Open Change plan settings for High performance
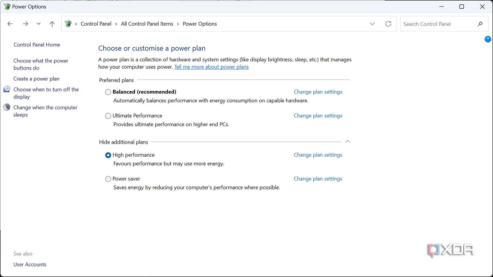This screenshot has height=277, width=493. (318, 155)
